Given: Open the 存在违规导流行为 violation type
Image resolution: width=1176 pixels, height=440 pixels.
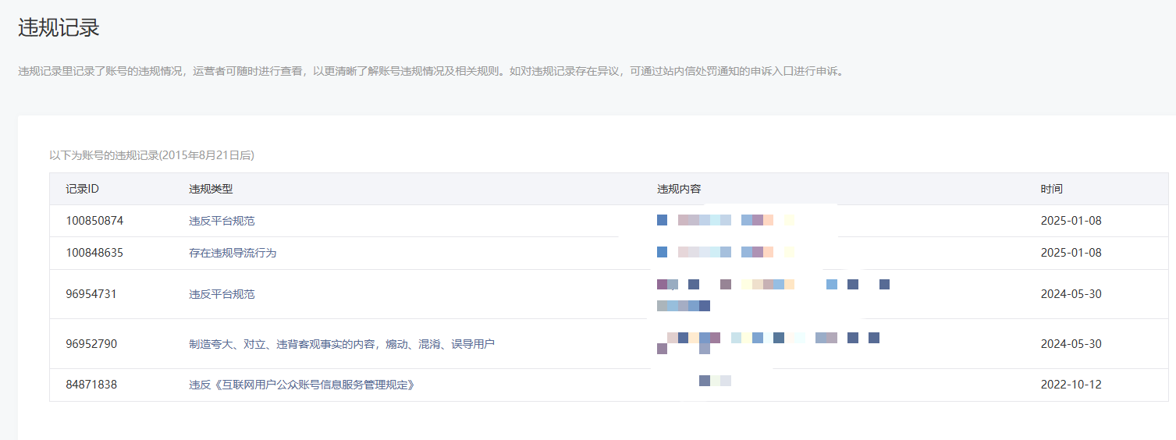Looking at the screenshot, I should pyautogui.click(x=233, y=253).
